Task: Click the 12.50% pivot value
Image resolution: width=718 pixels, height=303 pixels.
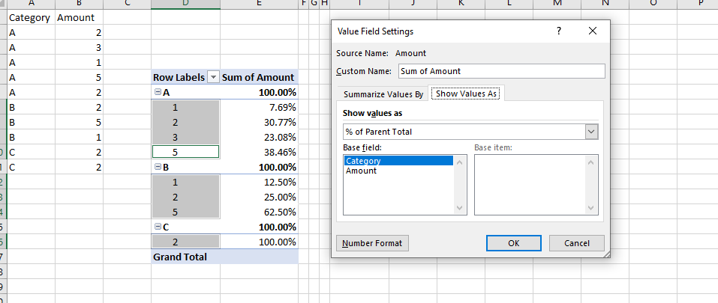Action: click(x=259, y=182)
